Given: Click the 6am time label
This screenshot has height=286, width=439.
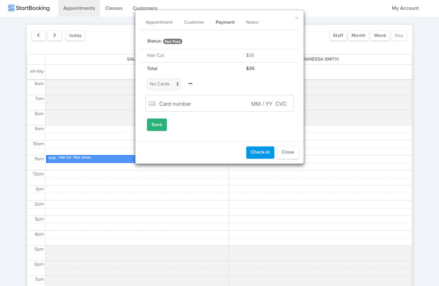Looking at the screenshot, I should pos(39,84).
